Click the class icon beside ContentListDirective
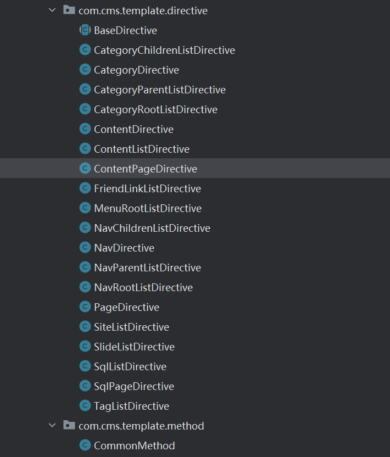The width and height of the screenshot is (390, 457). (x=85, y=148)
